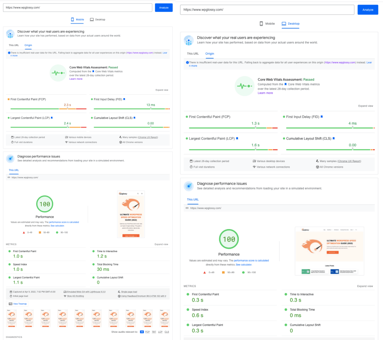Click the real-users icon beside the mobile Discover heading
This screenshot has height=340, width=383.
click(x=10, y=34)
